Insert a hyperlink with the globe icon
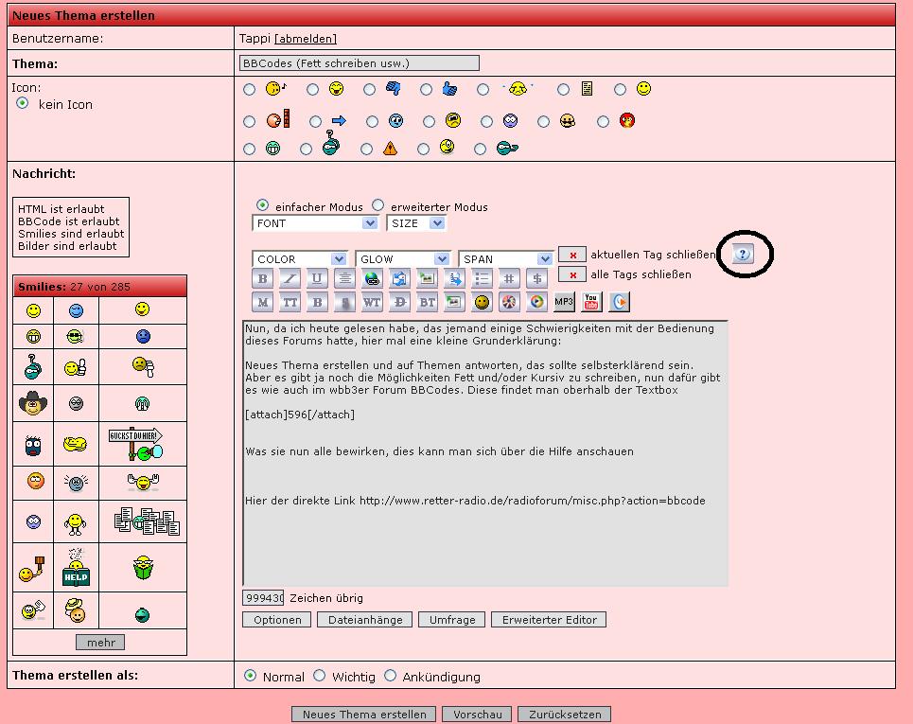The height and width of the screenshot is (724, 913). pyautogui.click(x=372, y=278)
